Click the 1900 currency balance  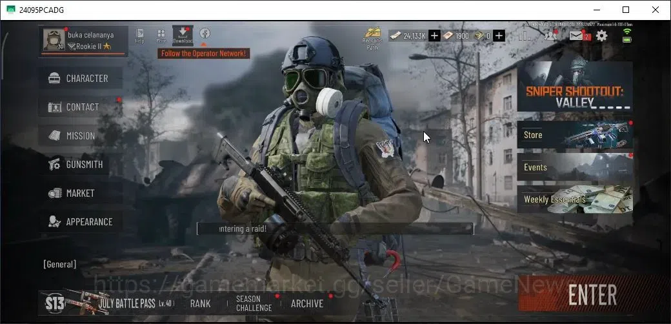click(x=456, y=36)
